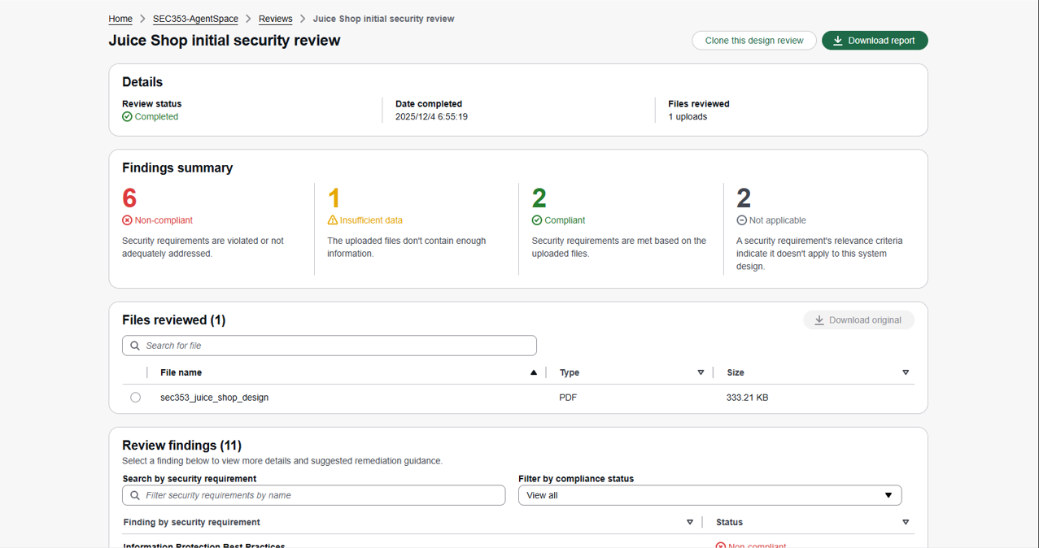Open the compliance status View all dropdown
The width and height of the screenshot is (1039, 548).
(x=709, y=495)
